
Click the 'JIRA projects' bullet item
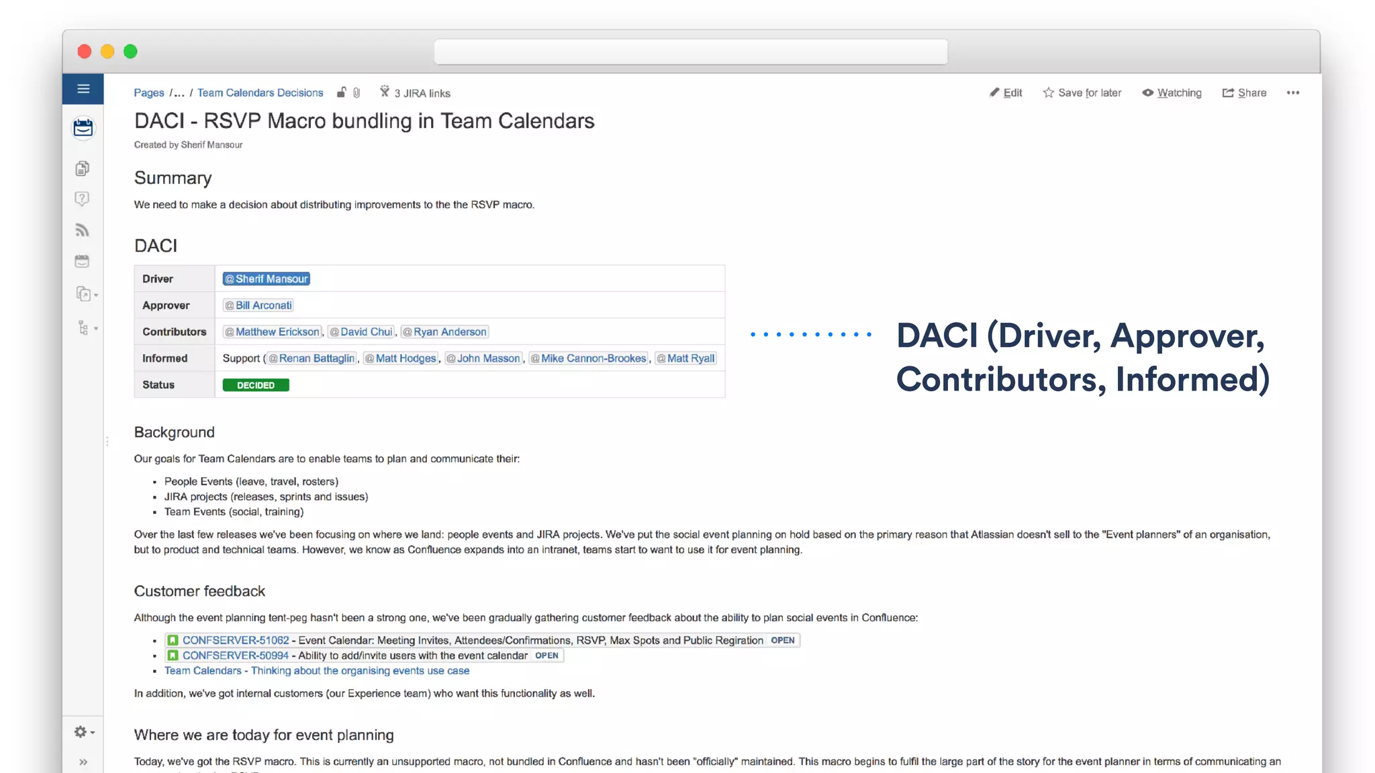pos(267,497)
